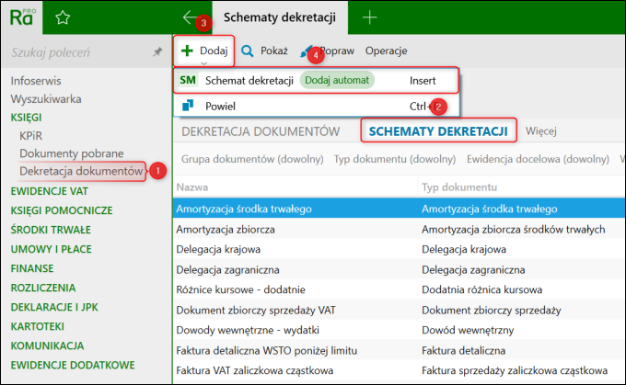Open Ewidencja docelowa (dowolny) filter

pos(538,159)
